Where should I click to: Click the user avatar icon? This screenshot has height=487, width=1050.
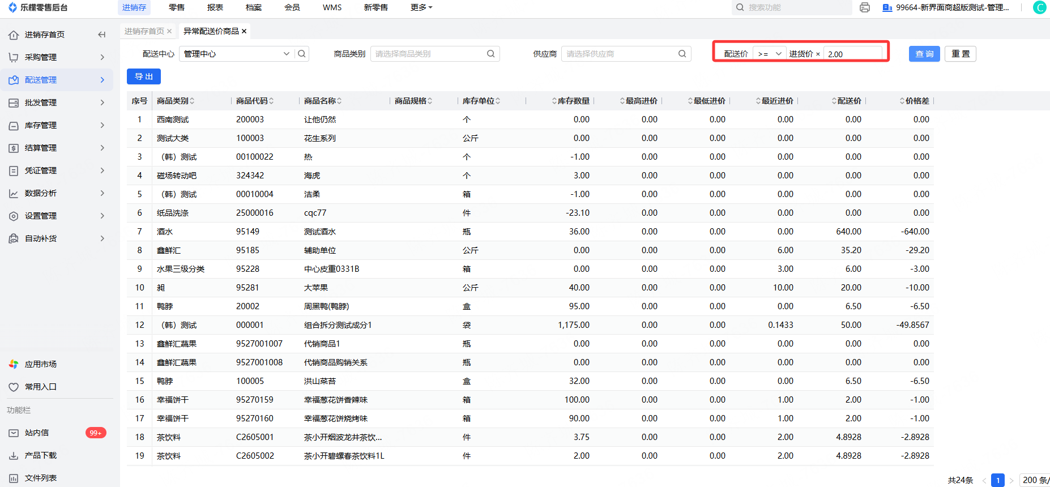[x=1040, y=7]
